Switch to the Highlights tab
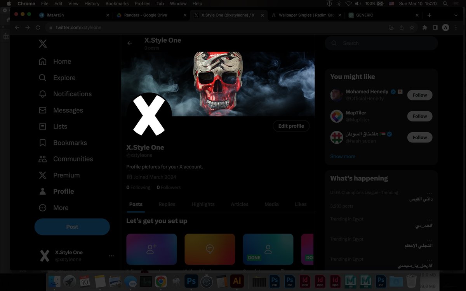This screenshot has height=291, width=466. [x=203, y=204]
